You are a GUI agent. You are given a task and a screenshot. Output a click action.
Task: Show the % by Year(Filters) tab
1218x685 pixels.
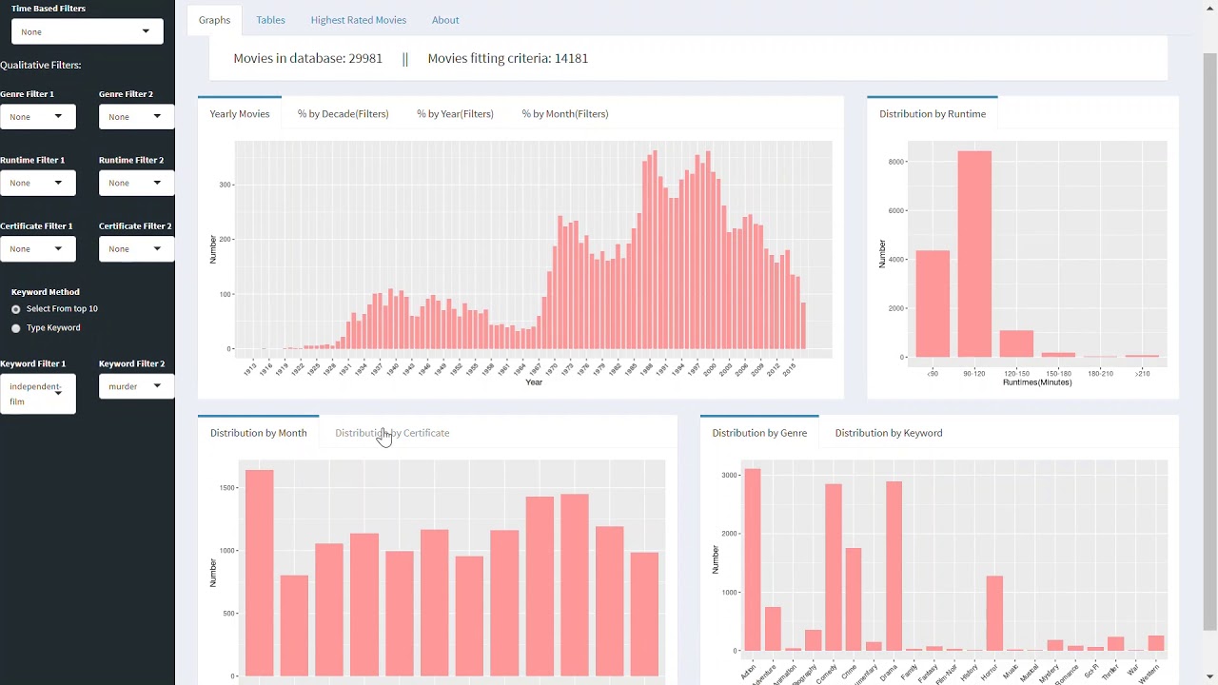pyautogui.click(x=455, y=114)
